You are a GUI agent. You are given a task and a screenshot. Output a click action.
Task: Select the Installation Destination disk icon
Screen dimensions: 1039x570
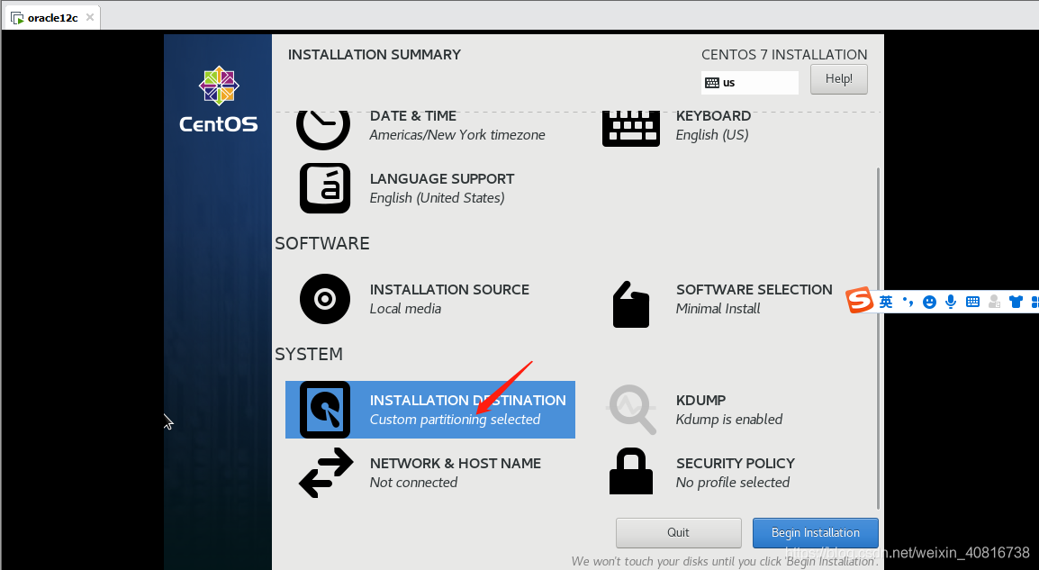(325, 410)
